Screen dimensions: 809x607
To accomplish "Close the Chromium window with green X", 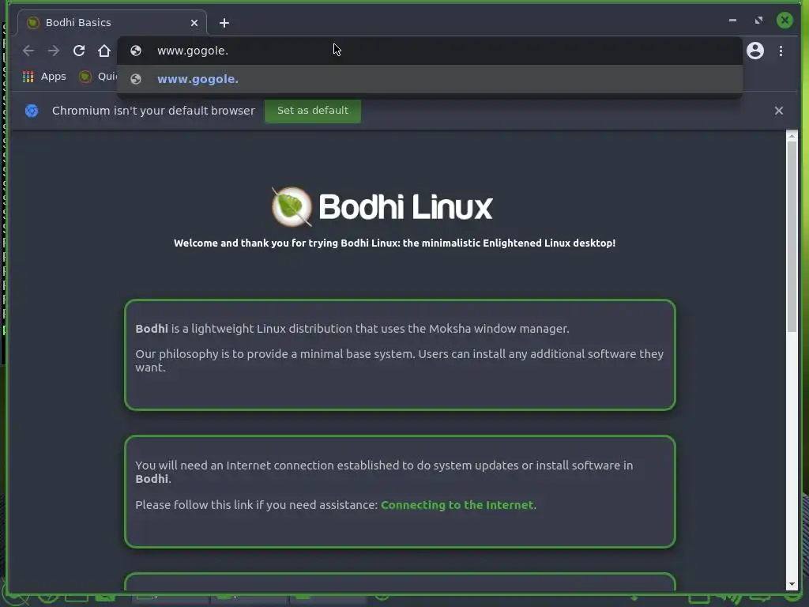I will [x=785, y=20].
